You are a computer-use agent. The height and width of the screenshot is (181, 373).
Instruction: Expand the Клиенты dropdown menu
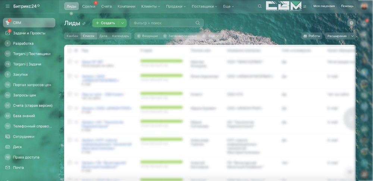150,6
